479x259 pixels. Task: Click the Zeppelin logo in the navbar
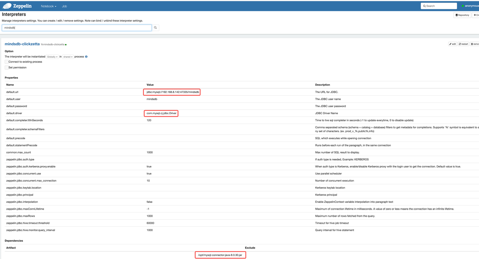[x=17, y=6]
